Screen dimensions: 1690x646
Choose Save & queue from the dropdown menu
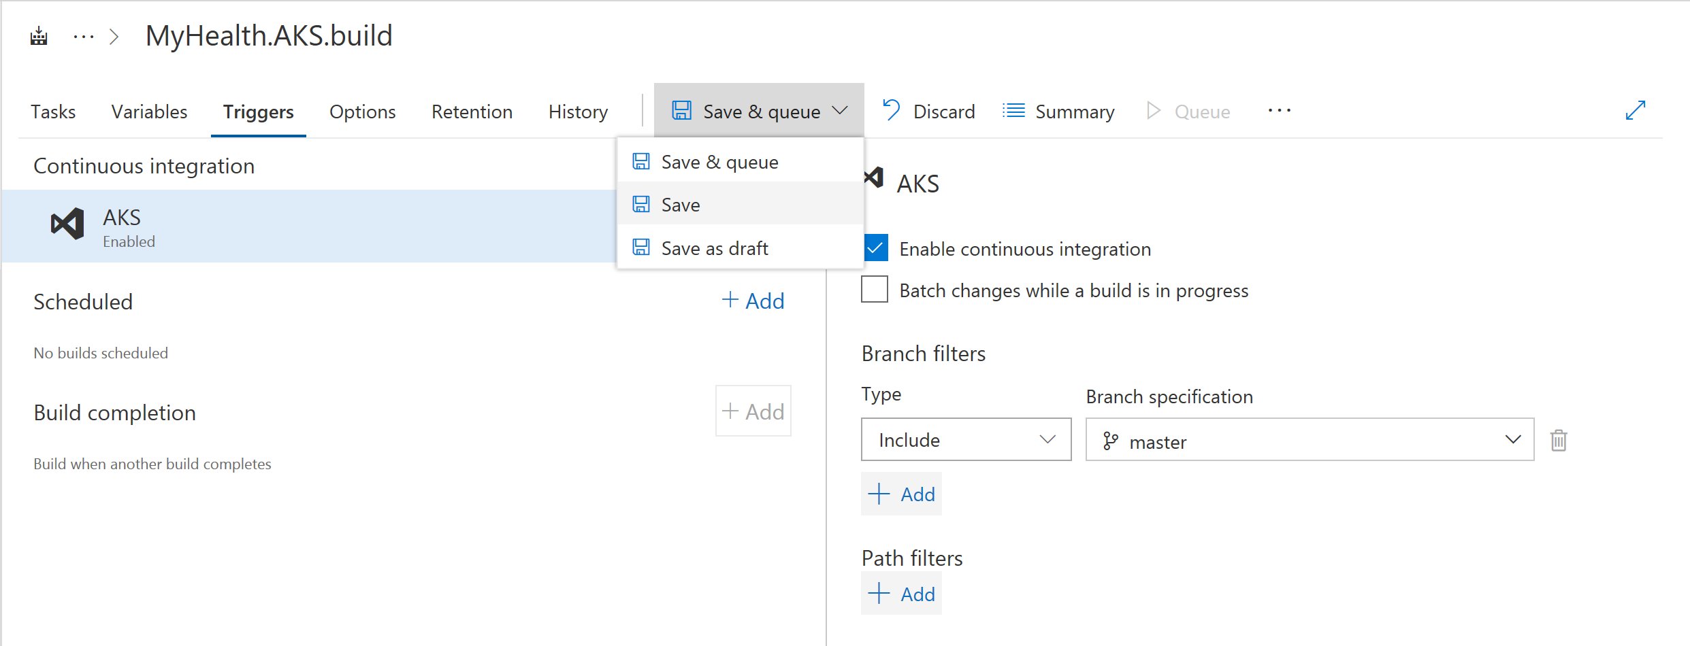click(x=741, y=161)
